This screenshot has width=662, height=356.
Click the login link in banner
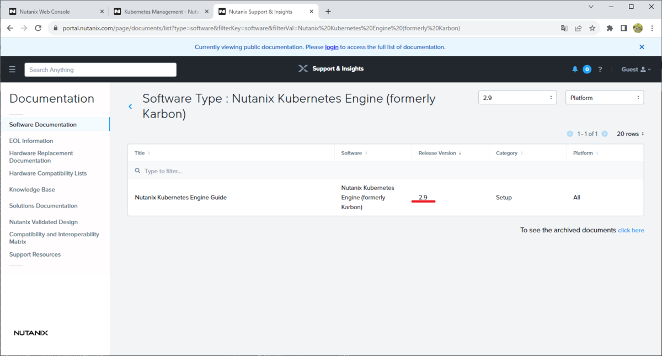(332, 47)
